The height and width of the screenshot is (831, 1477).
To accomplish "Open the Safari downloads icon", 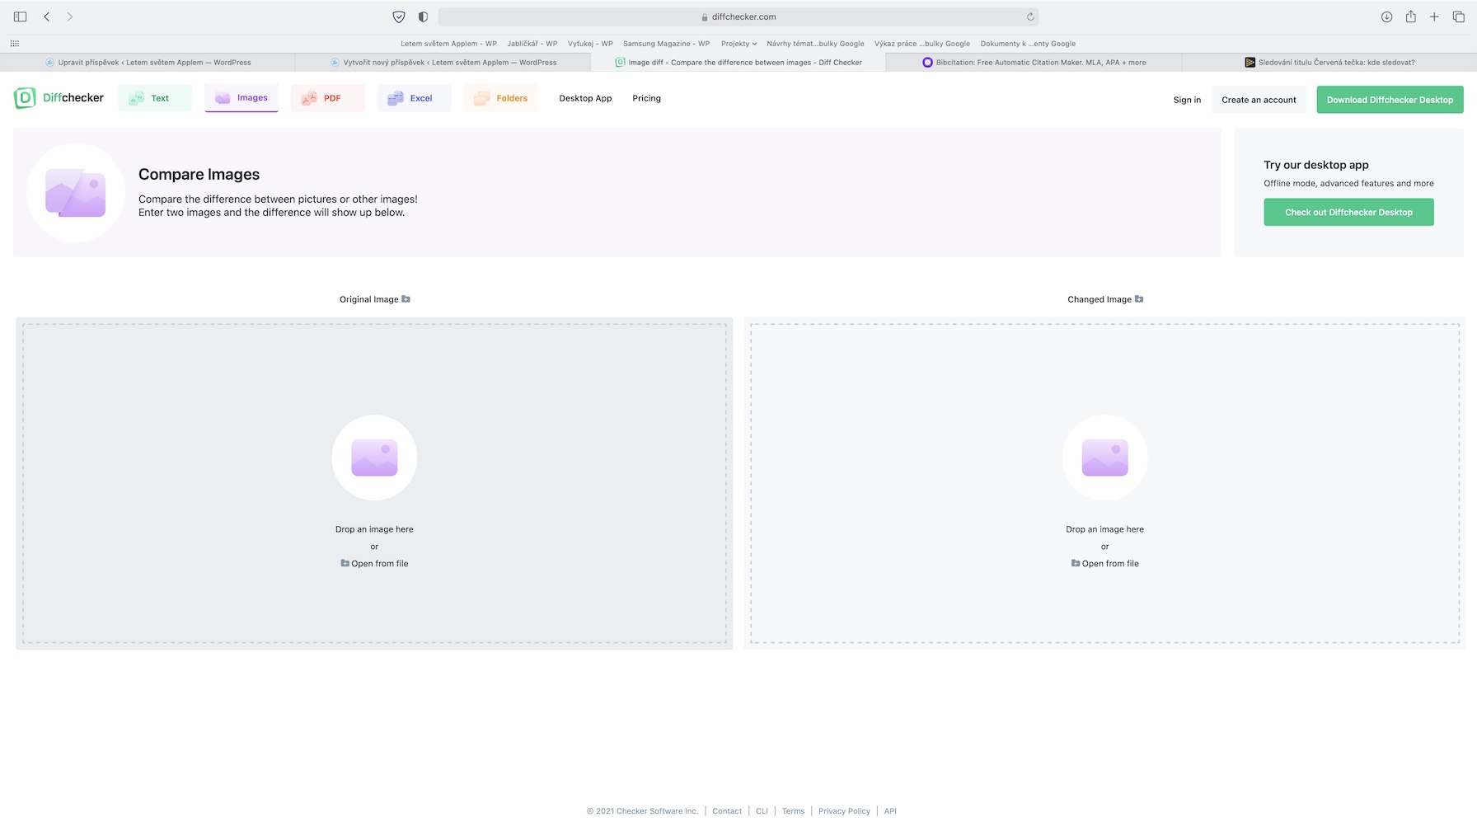I will pos(1387,16).
